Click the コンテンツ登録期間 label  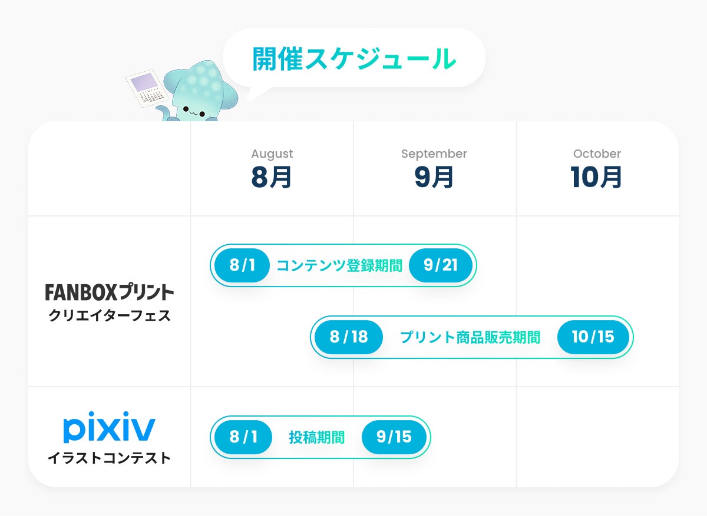(x=339, y=266)
